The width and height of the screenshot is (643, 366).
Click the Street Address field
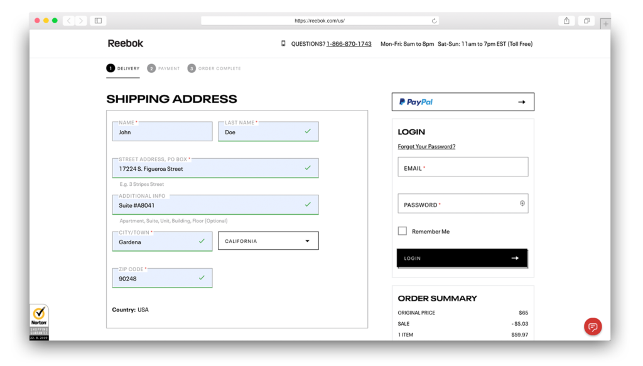215,168
